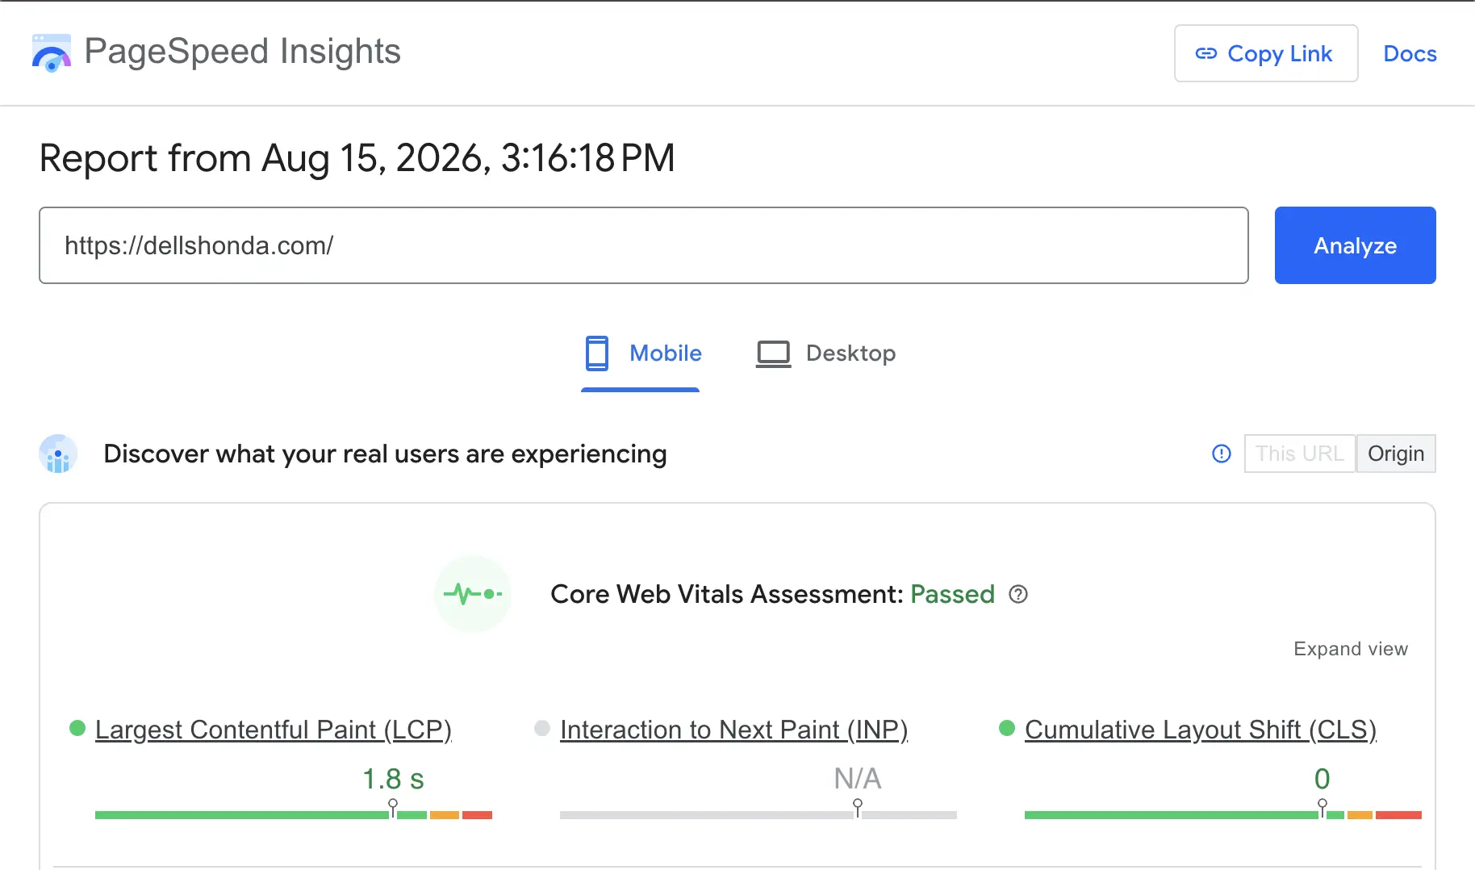
Task: Click the report date heading
Action: coord(357,158)
